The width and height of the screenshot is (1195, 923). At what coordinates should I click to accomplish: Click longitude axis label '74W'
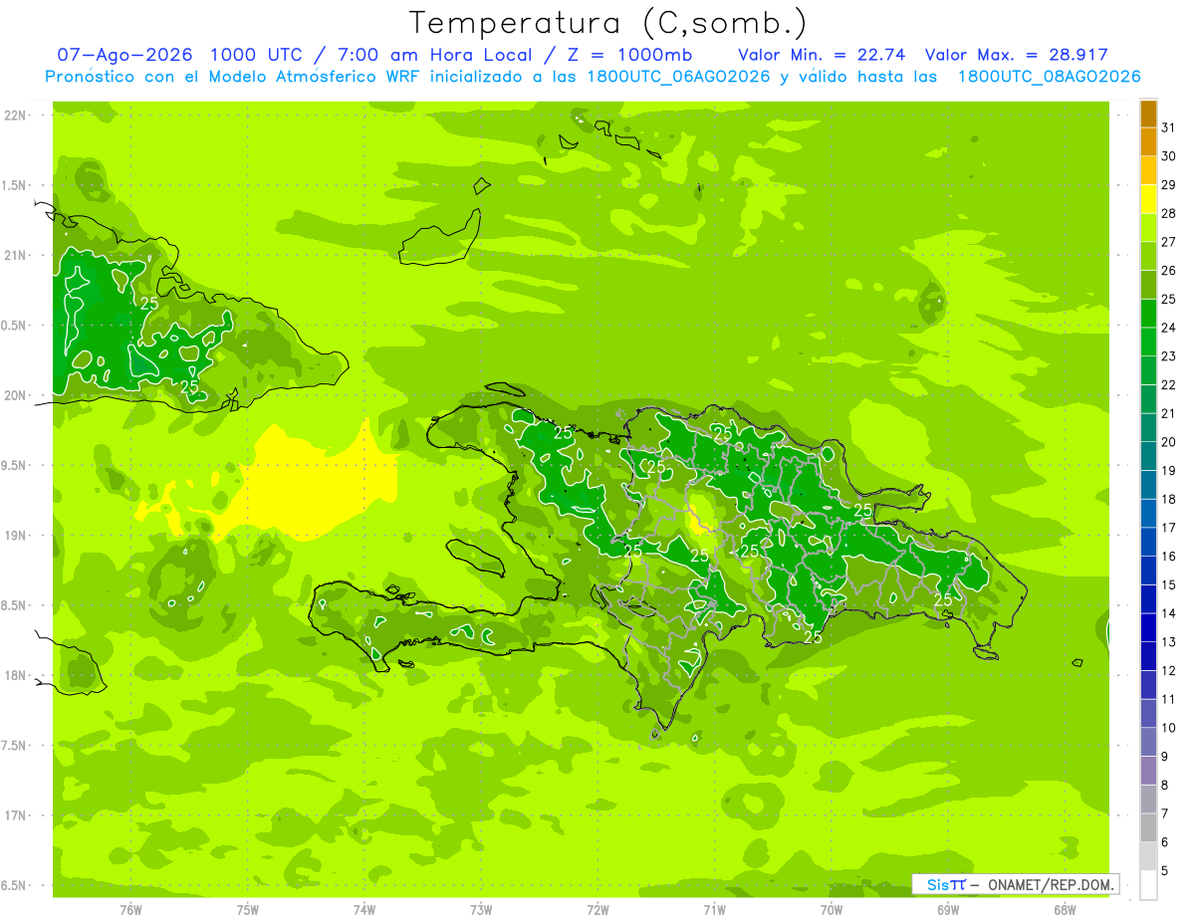point(364,909)
